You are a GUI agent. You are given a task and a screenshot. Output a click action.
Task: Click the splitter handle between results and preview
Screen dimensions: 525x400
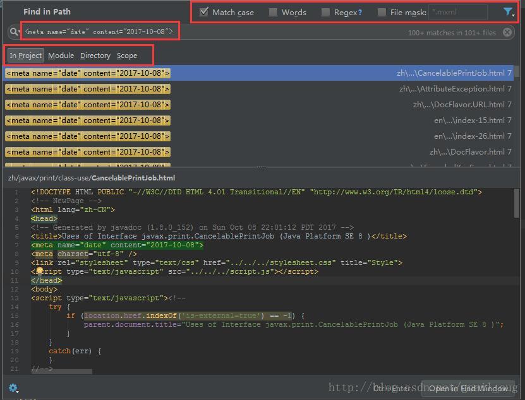261,167
